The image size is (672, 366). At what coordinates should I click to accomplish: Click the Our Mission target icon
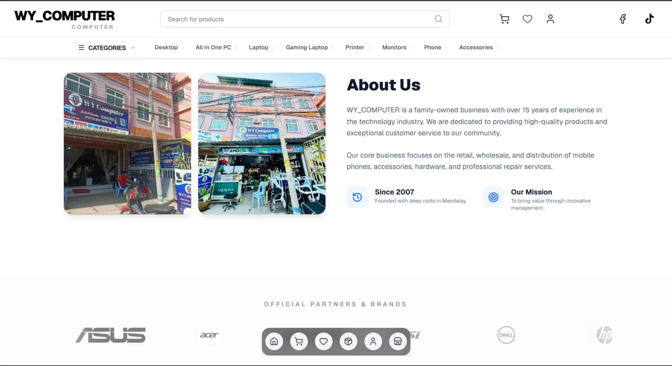(493, 197)
